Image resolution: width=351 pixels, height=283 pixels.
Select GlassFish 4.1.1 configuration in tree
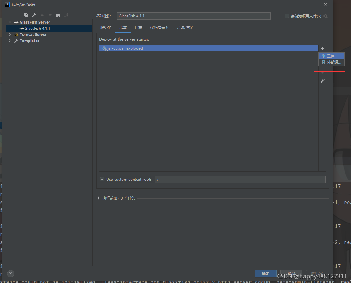[49, 29]
